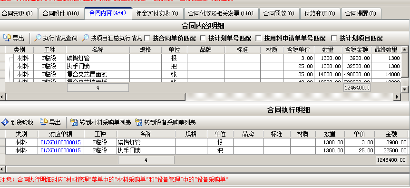Select 碘钨灯管 cell in upper table

(x=98, y=58)
